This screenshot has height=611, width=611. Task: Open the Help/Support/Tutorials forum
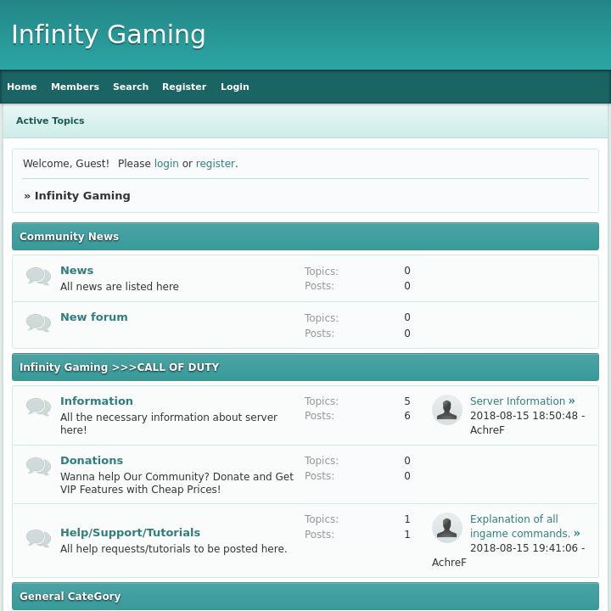click(130, 533)
